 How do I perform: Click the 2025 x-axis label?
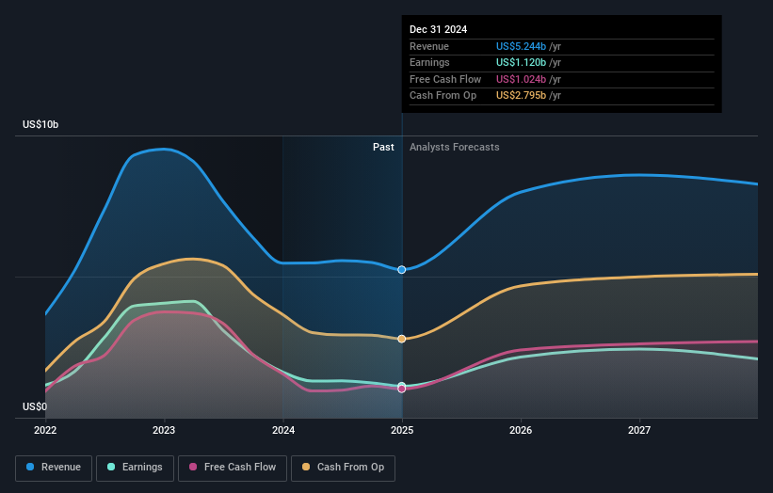click(402, 431)
